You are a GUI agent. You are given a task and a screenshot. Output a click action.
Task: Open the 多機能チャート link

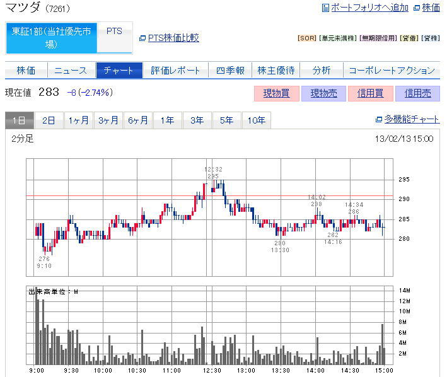(412, 120)
